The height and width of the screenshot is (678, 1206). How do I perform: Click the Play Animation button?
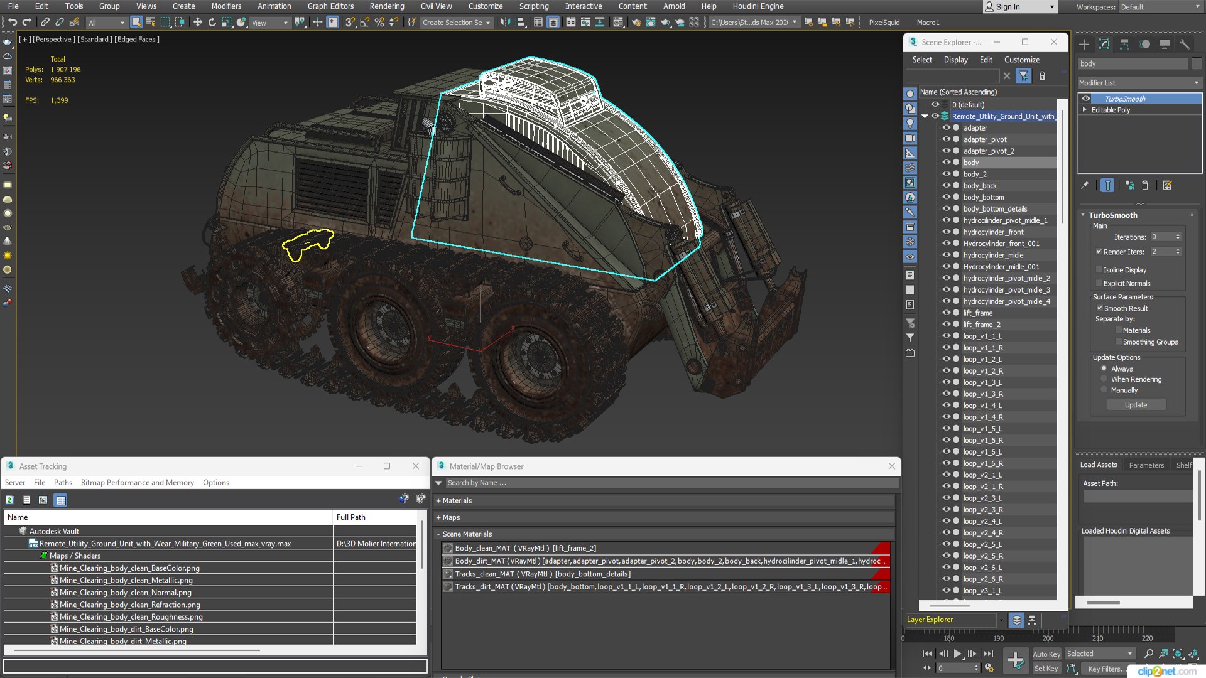point(957,654)
